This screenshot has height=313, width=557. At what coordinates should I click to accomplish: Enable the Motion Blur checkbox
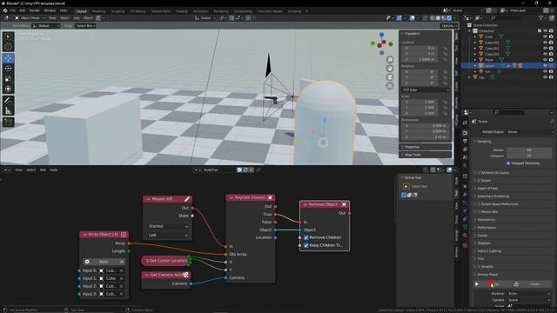(x=479, y=212)
